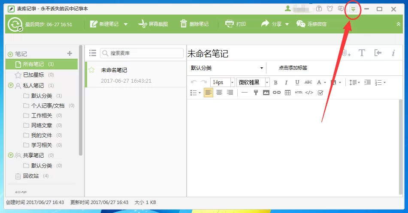
Task: Toggle bold formatting
Action: click(x=275, y=82)
